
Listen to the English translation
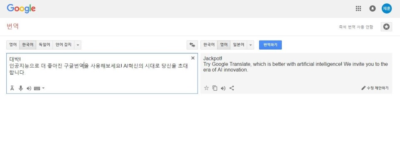click(x=223, y=88)
